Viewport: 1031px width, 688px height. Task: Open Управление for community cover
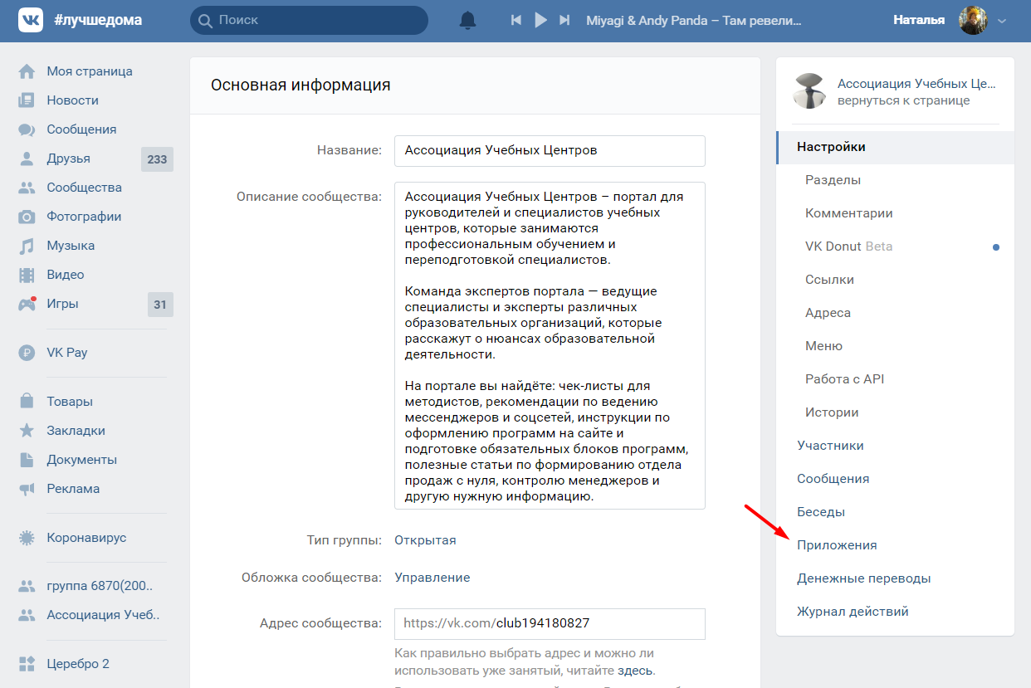(x=432, y=578)
